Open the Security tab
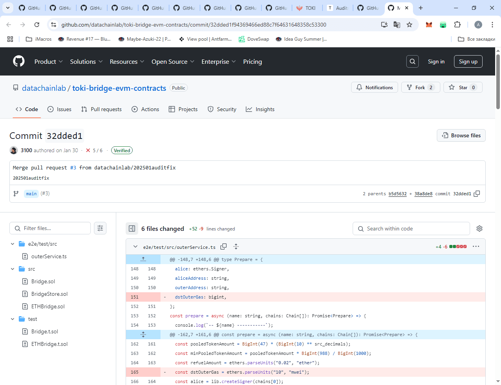Screen dimensions: 501x385 pos(222,109)
